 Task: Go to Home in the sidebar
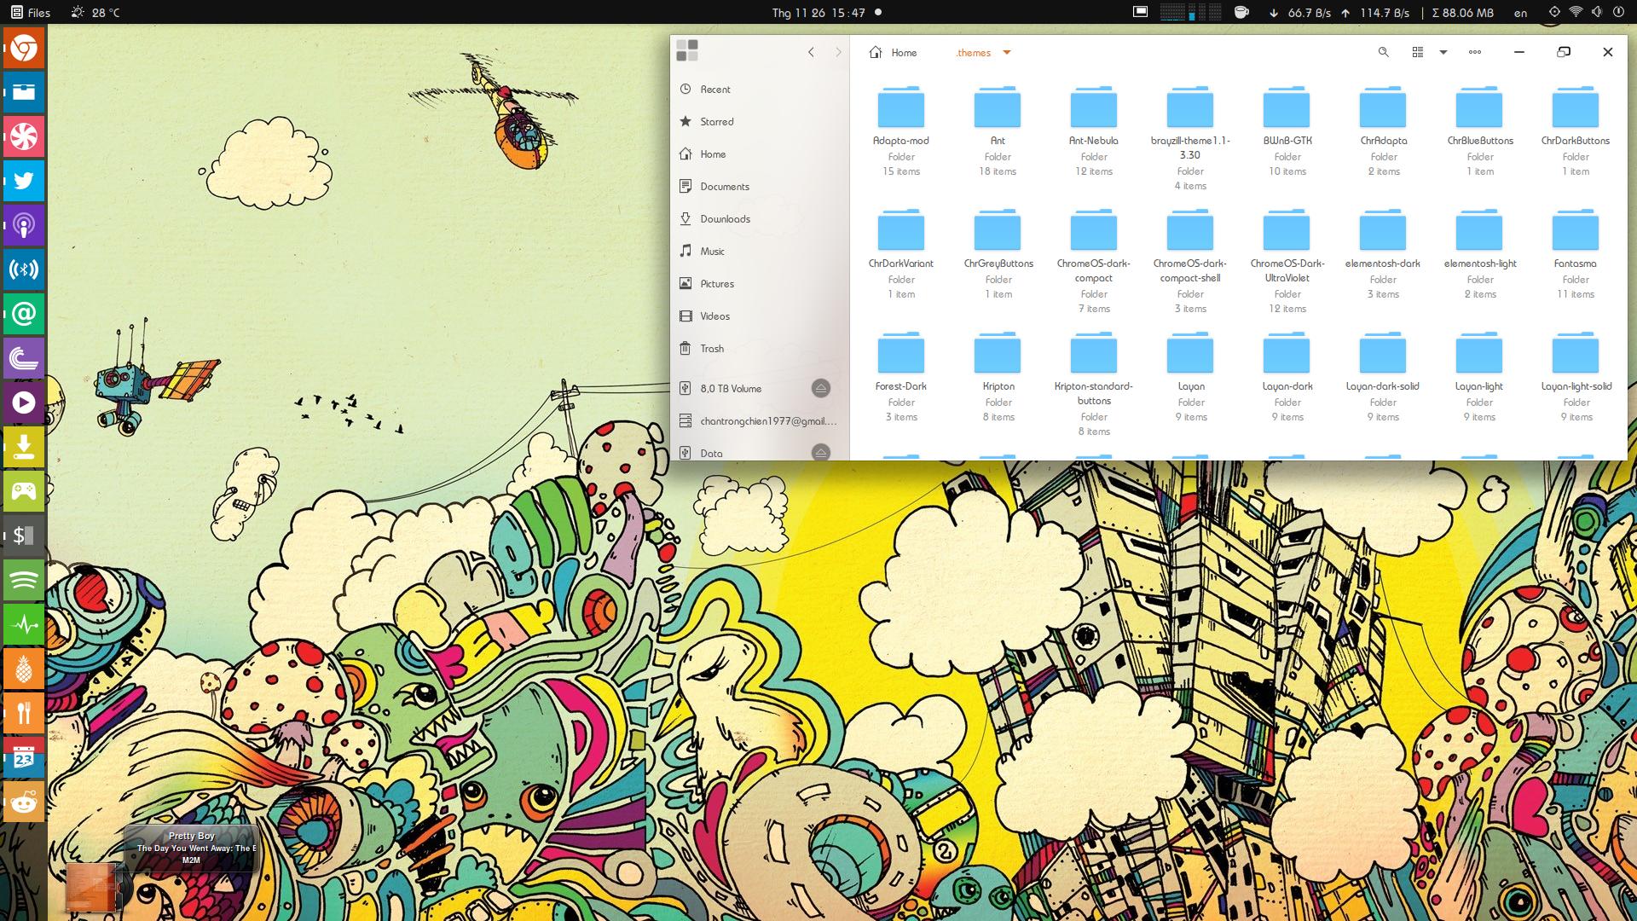pos(760,154)
